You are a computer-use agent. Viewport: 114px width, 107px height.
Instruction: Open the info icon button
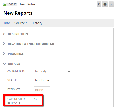click(105, 4)
